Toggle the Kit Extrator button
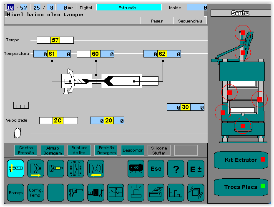This screenshot has height=207, width=274. (241, 160)
